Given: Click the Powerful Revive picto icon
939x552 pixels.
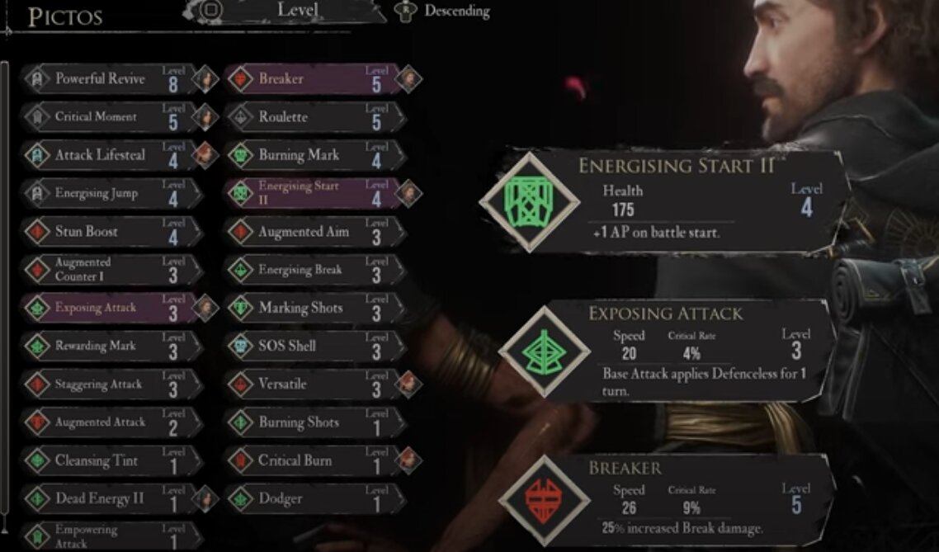Looking at the screenshot, I should coord(37,78).
